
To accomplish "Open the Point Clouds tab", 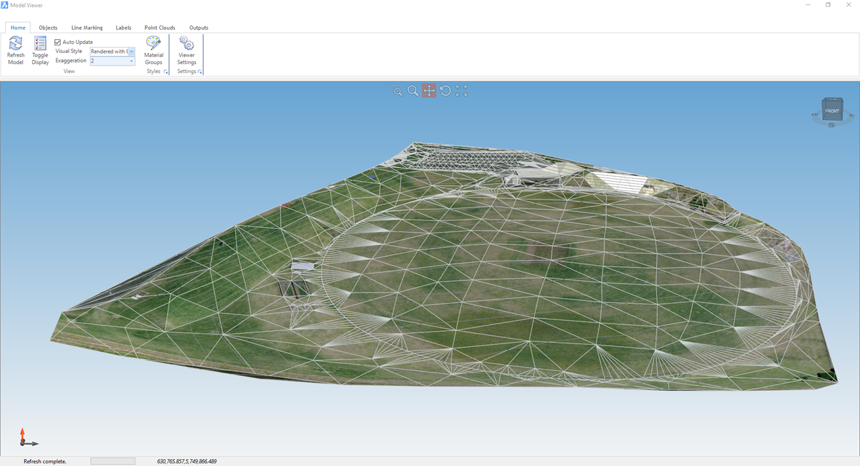I will pos(160,28).
